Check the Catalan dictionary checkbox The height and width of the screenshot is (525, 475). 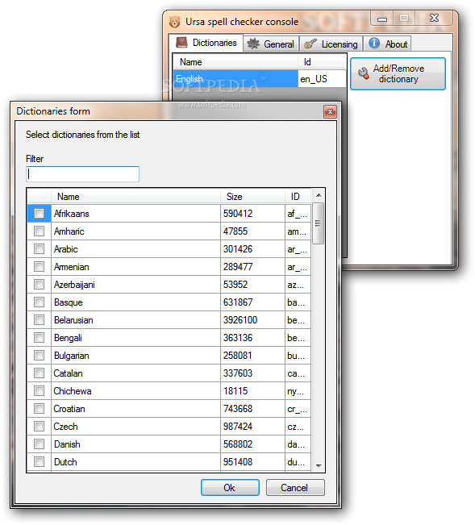[40, 373]
